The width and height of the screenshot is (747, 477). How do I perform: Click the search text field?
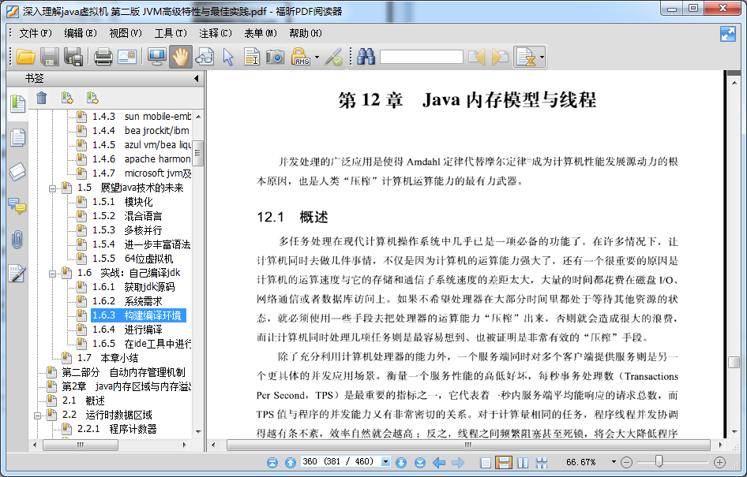tap(421, 57)
